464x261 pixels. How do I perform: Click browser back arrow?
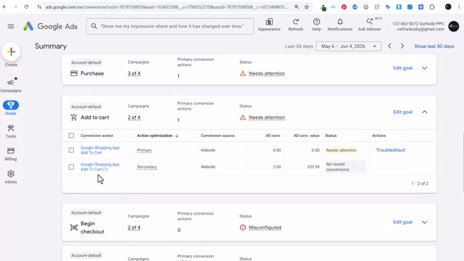4,7
